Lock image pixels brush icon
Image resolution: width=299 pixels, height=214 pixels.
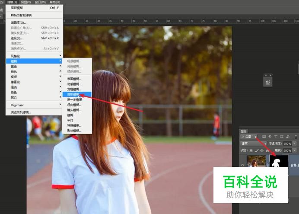(257, 150)
